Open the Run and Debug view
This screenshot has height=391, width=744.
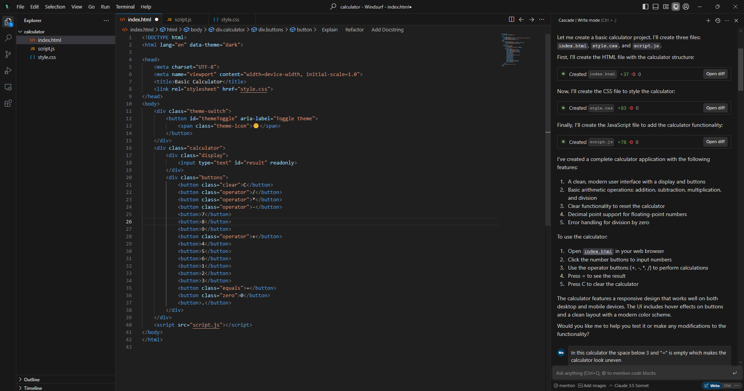(8, 71)
